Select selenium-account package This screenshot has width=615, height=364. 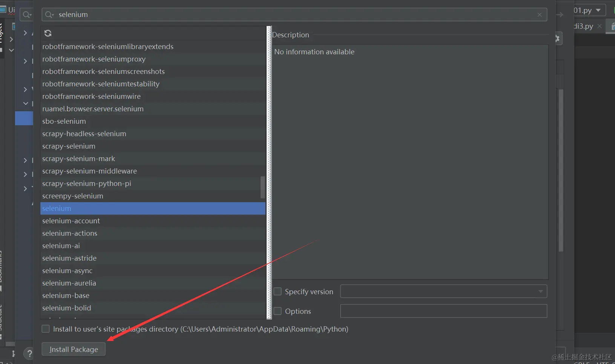coord(153,221)
